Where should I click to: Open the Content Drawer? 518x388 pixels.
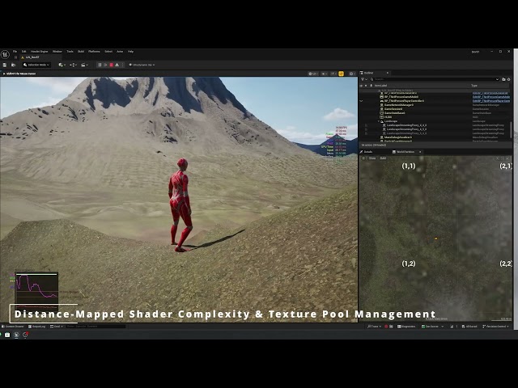coord(13,327)
